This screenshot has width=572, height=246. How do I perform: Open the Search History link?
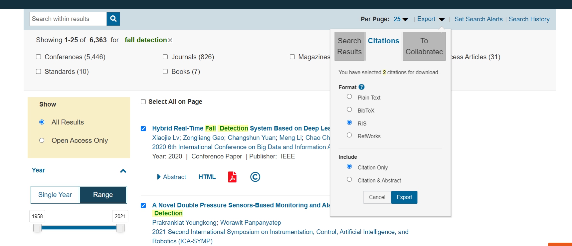(529, 19)
